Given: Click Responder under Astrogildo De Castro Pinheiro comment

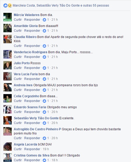Looking at the screenshot, I should [32, 138].
